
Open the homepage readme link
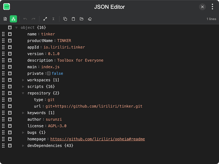[97, 139]
